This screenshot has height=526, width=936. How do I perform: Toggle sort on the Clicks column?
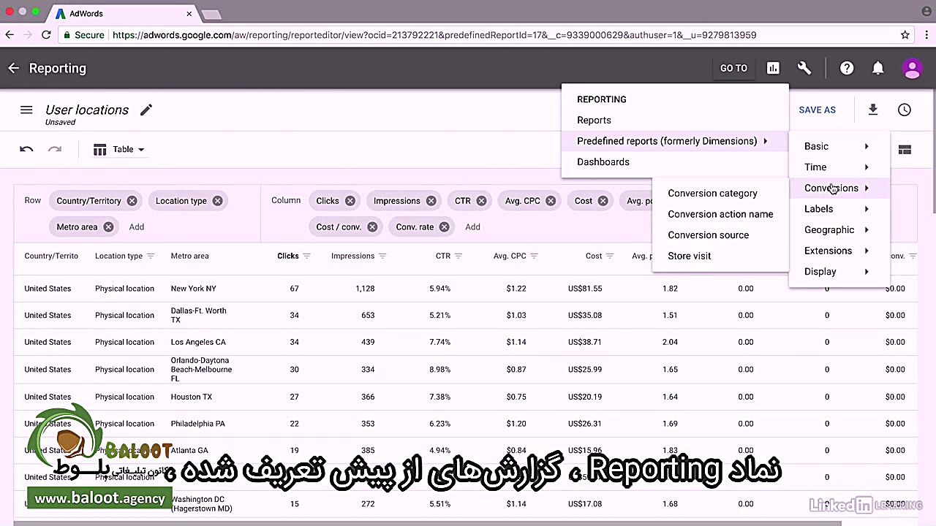click(308, 256)
